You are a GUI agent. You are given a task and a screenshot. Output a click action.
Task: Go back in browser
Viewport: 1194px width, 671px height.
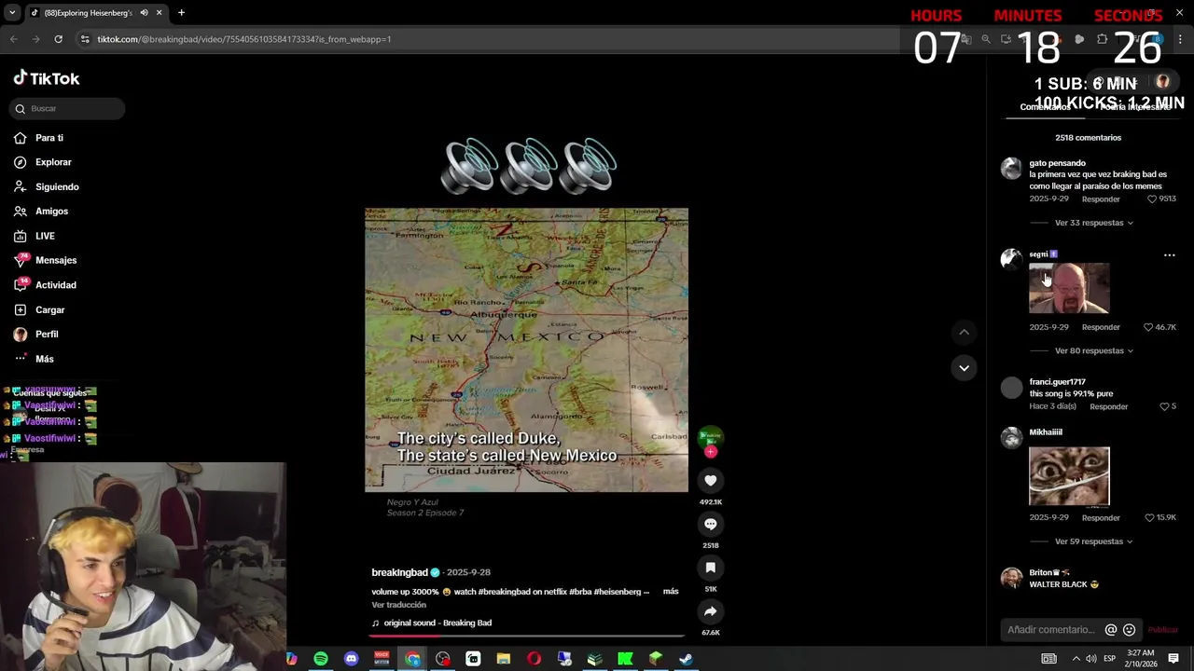click(13, 39)
